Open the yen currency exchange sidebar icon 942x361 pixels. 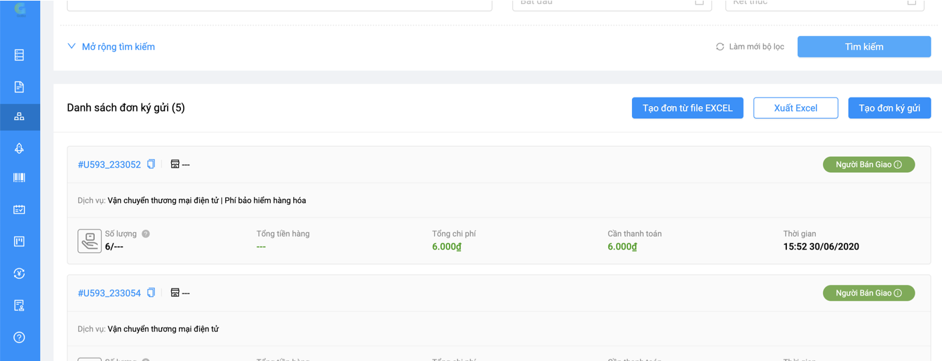(19, 274)
